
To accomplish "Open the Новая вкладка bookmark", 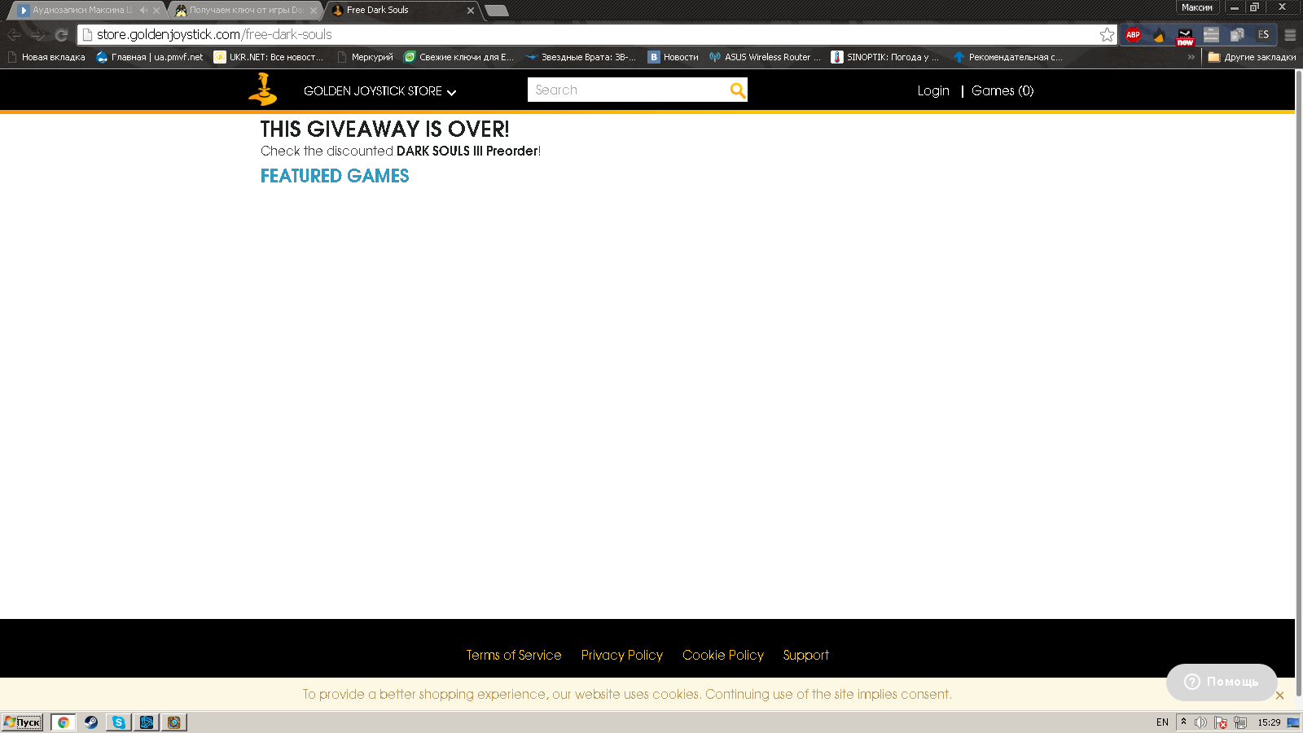I will (x=46, y=57).
